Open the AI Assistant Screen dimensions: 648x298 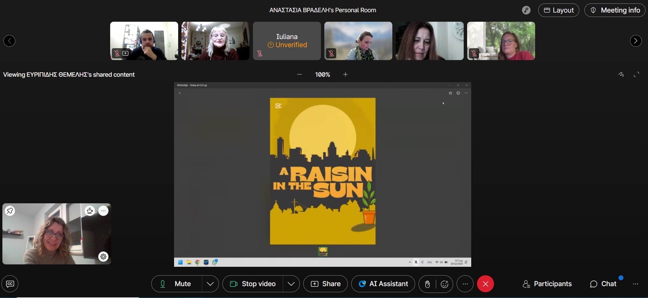click(383, 284)
